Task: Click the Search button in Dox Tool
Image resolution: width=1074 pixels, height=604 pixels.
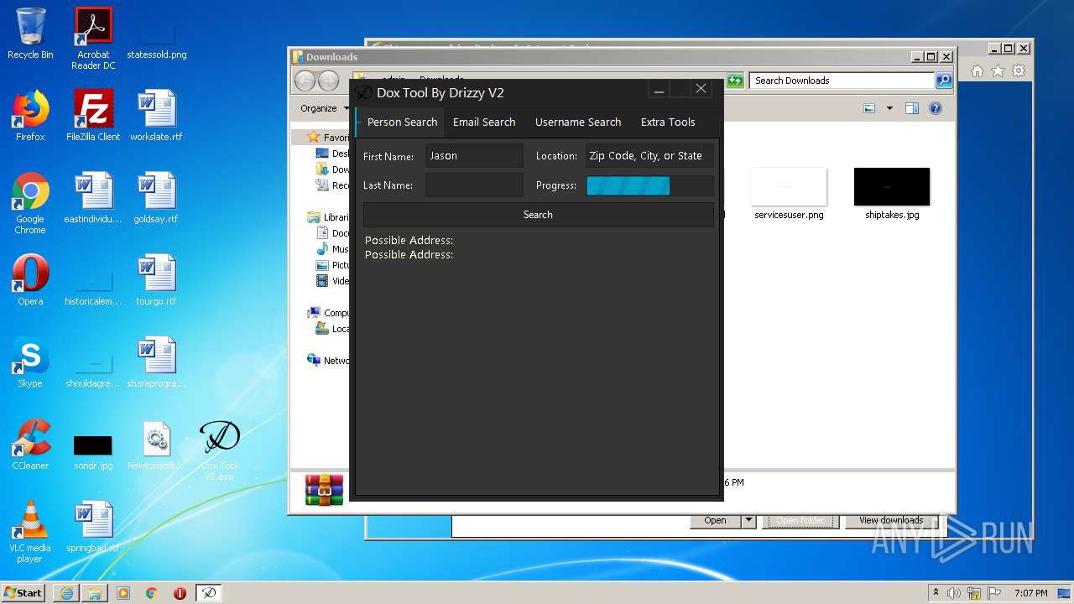Action: coord(538,215)
